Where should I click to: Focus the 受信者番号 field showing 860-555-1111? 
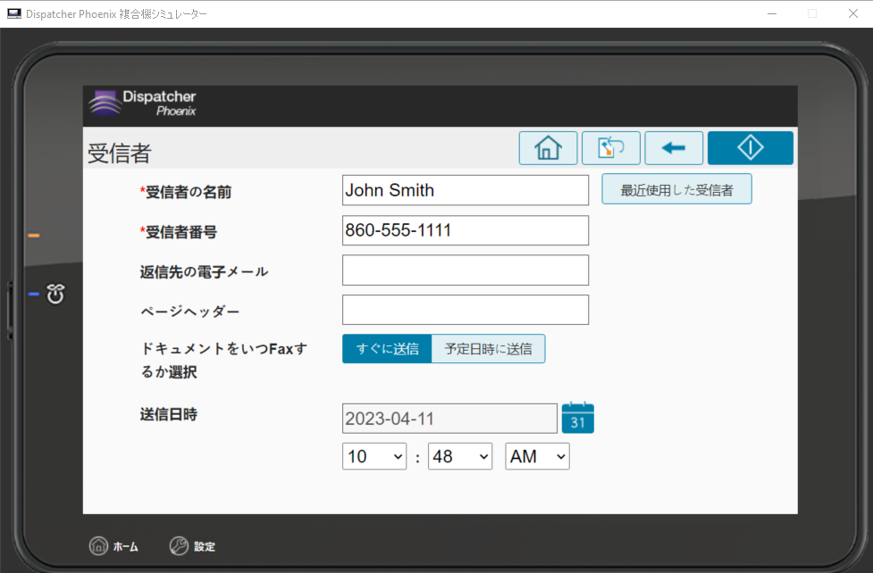point(466,230)
